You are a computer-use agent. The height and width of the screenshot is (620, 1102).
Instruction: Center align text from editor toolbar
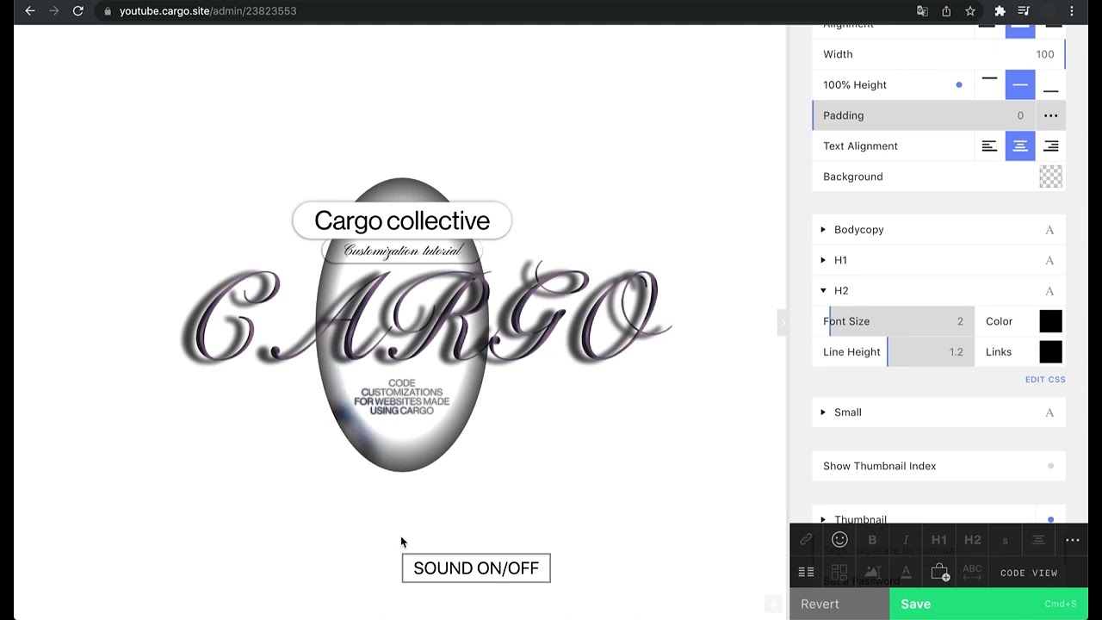pos(1038,540)
